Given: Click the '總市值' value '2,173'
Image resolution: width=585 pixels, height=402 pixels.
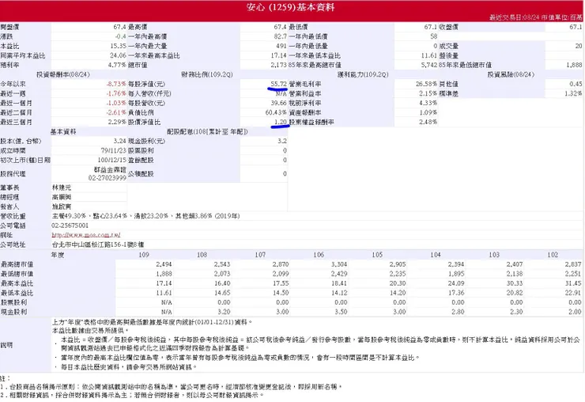Looking at the screenshot, I should (x=279, y=65).
